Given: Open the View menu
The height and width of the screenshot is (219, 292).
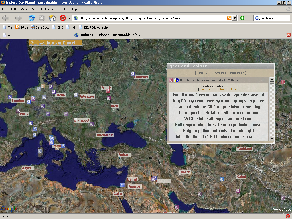Looking at the screenshot, I should click(x=24, y=9).
